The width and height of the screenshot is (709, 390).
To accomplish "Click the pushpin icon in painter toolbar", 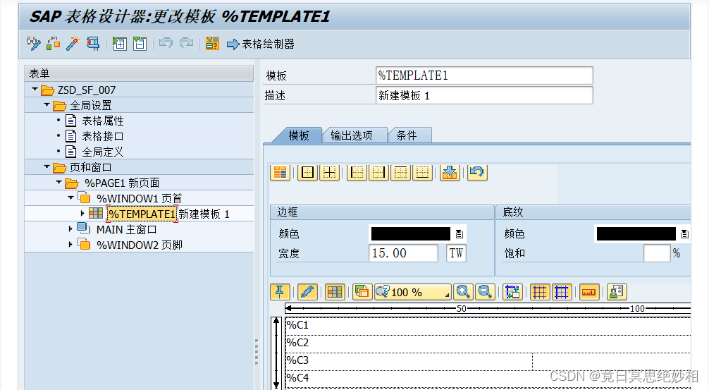I will point(280,292).
